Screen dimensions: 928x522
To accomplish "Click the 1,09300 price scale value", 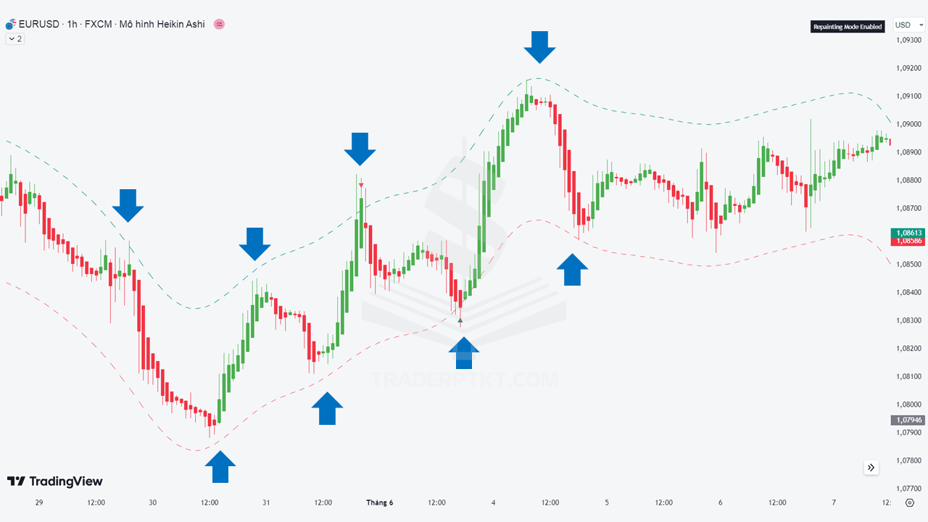I will pos(908,40).
